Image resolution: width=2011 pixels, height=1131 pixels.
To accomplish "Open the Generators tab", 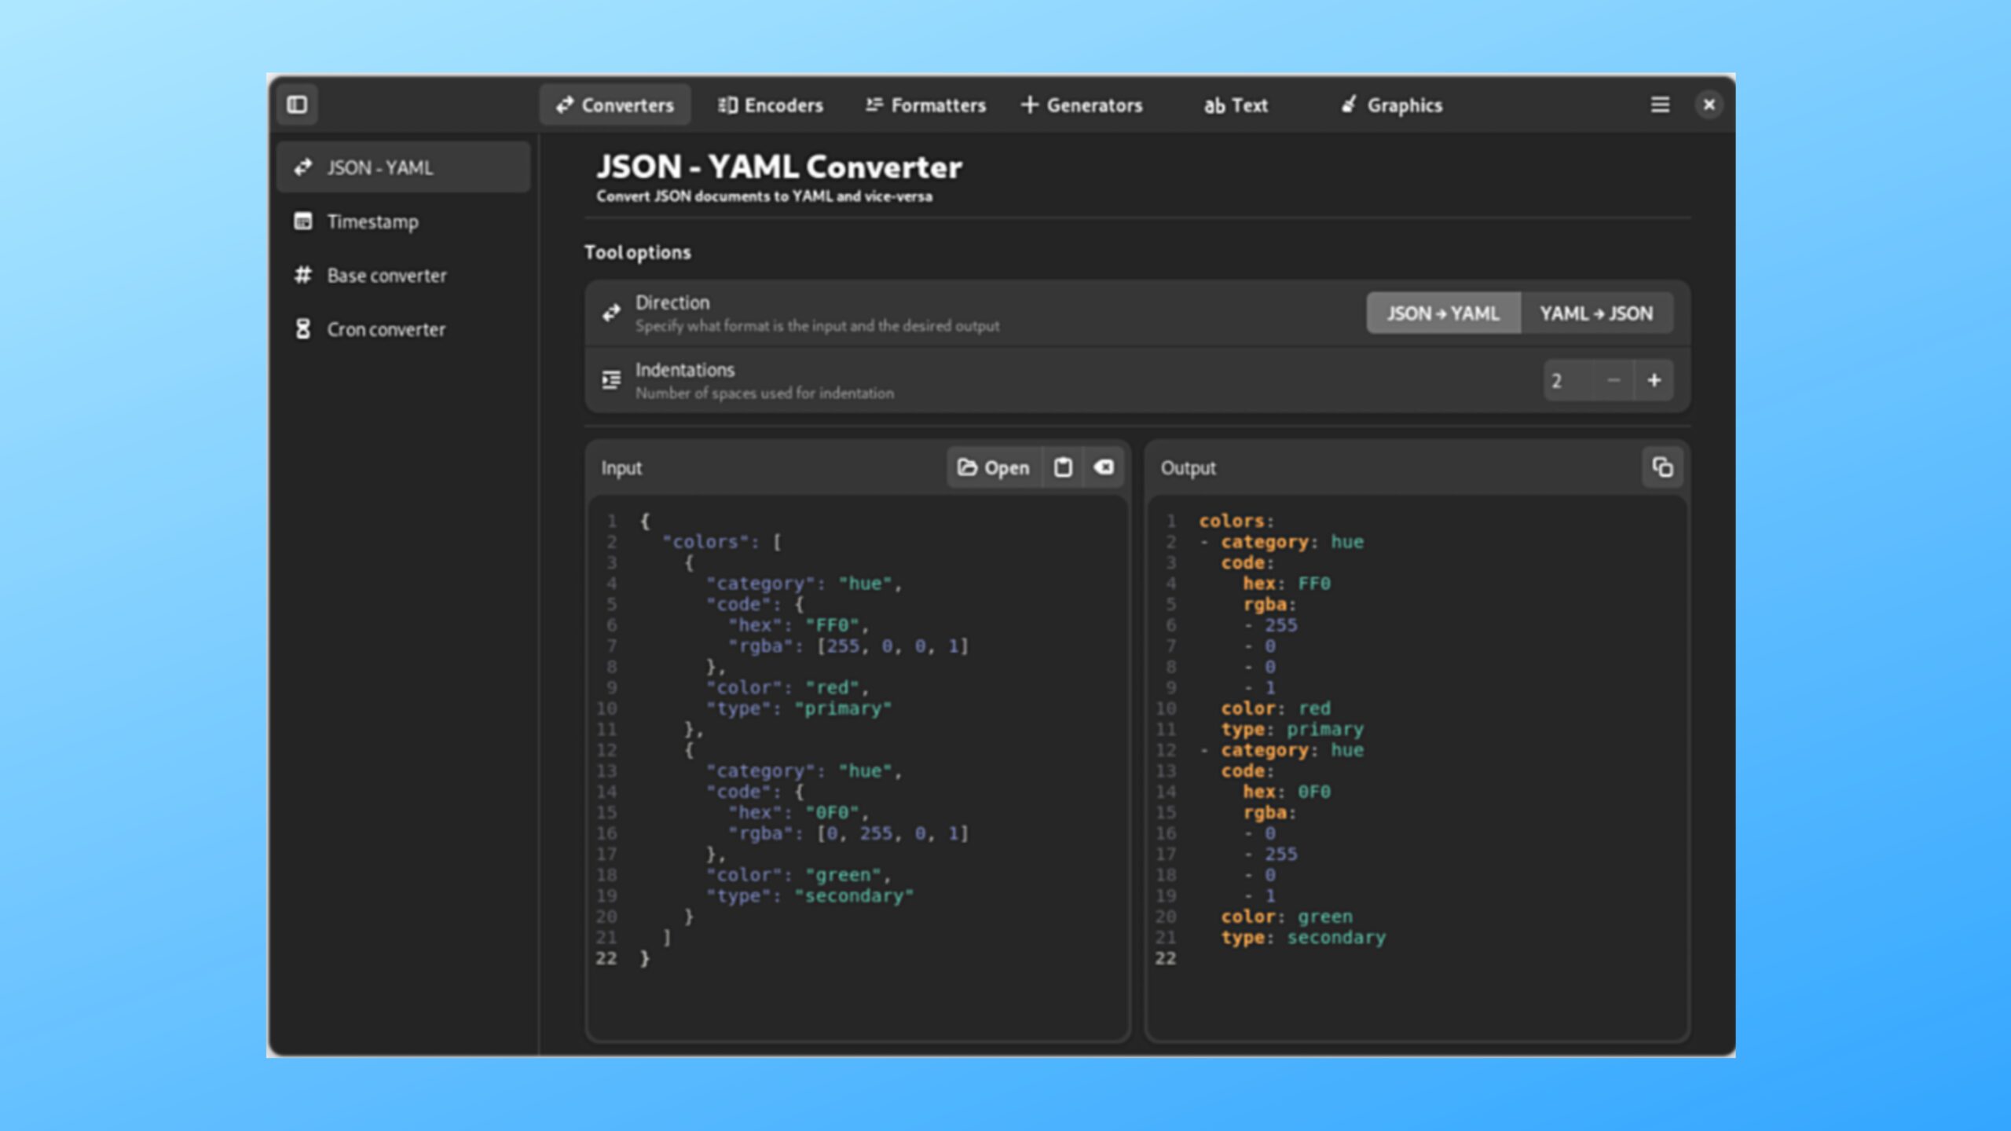I will pos(1082,104).
